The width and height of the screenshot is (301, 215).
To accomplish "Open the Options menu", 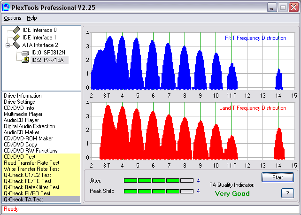I will coord(13,18).
